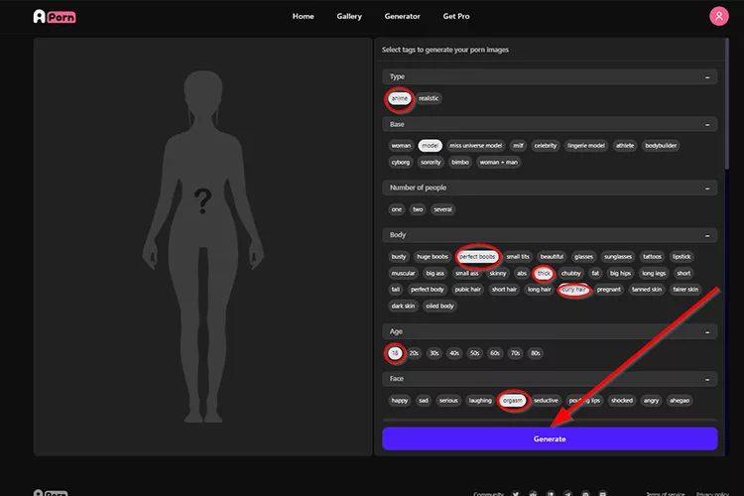Open the user profile avatar icon

pos(718,16)
